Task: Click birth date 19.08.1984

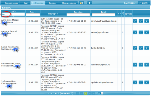Action: click(x=33, y=65)
